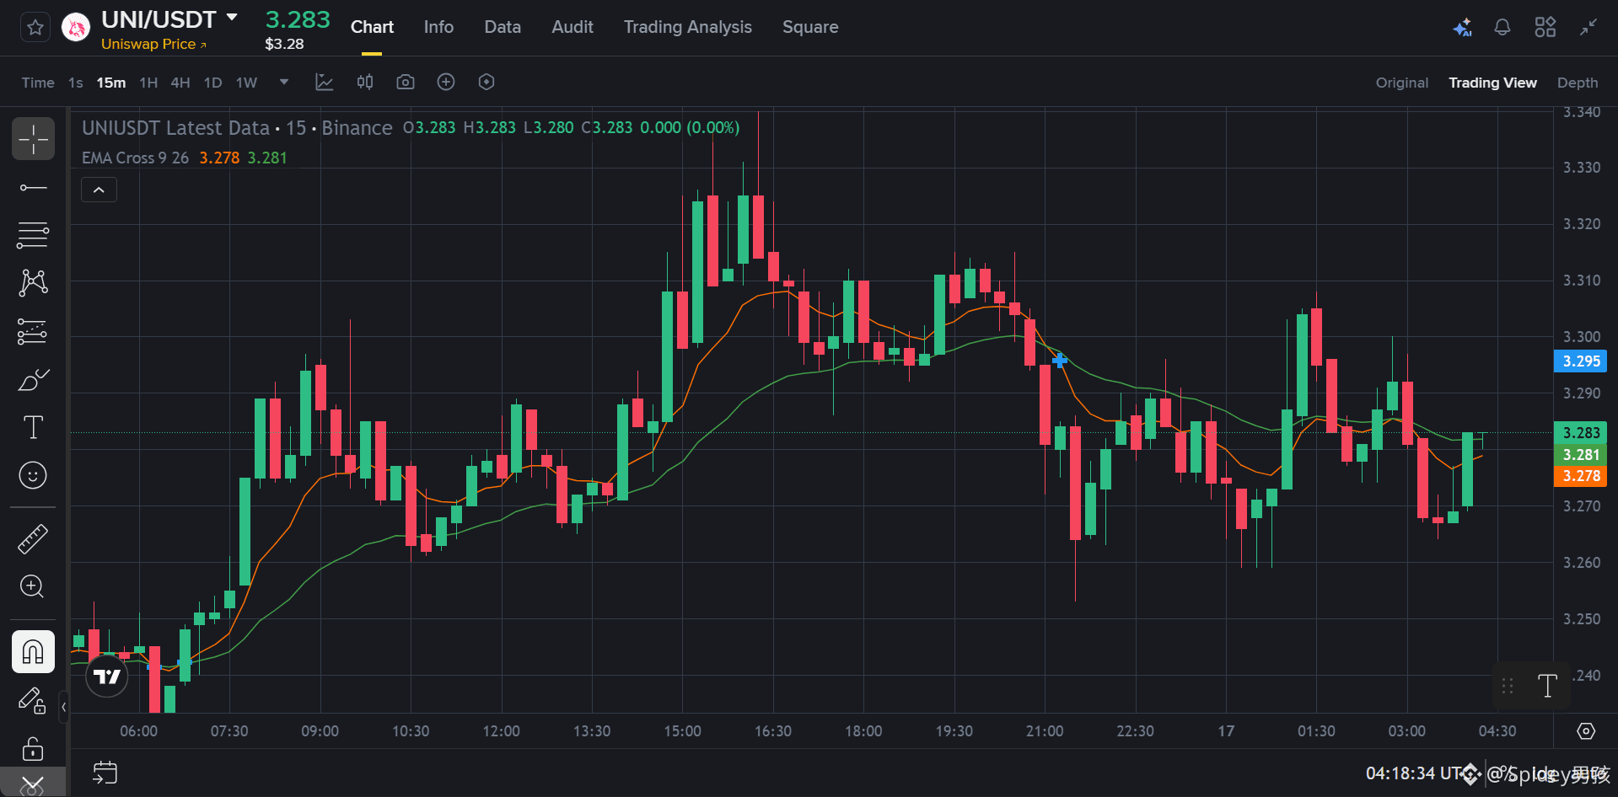Open price alert bell icon
Screen dimensions: 1618x797
click(1502, 28)
